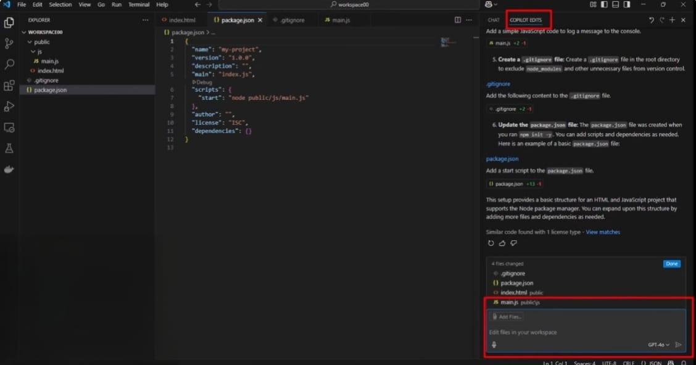
Task: Select the Run and Debug icon
Action: (x=9, y=106)
